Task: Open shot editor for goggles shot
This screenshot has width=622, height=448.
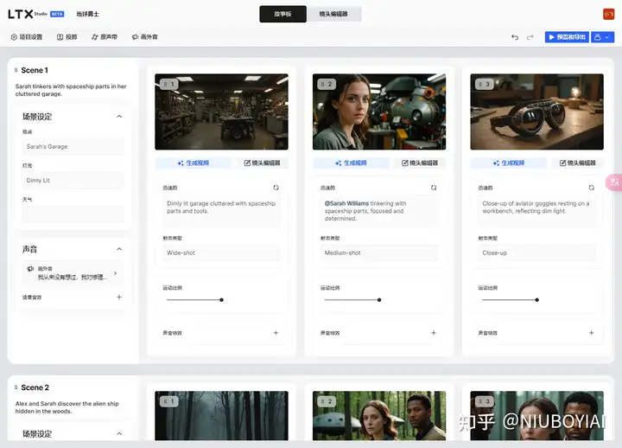Action: 577,163
